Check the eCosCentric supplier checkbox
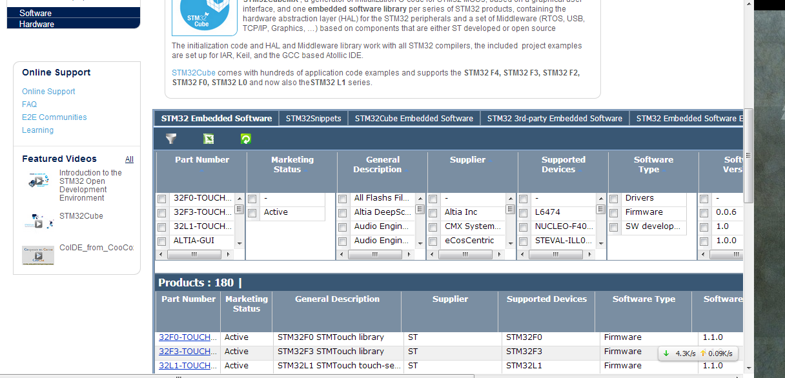The width and height of the screenshot is (785, 378). point(433,242)
